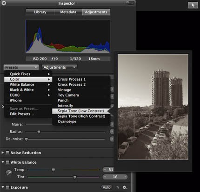Toggle the Inspector pill button in title bar
The width and height of the screenshot is (200, 192).
click(x=130, y=3)
